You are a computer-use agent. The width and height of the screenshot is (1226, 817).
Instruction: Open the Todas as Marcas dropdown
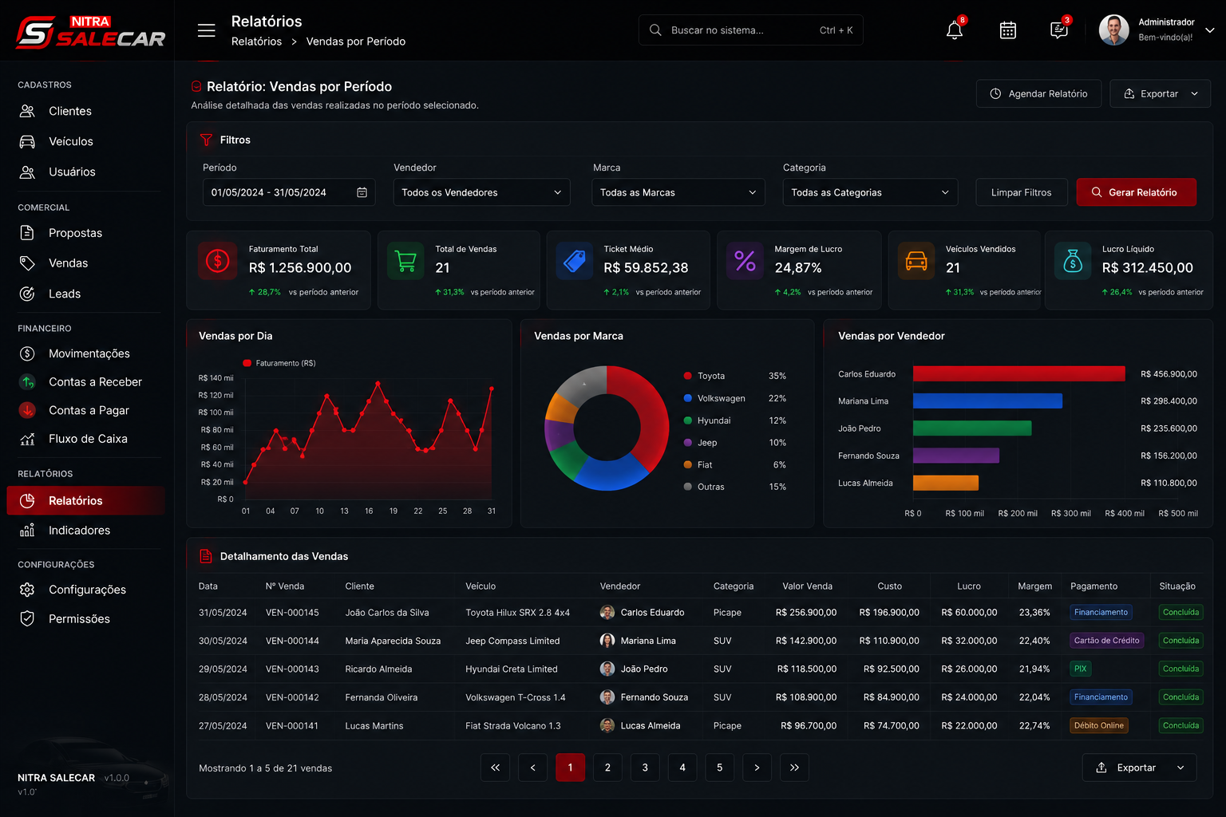pyautogui.click(x=678, y=192)
